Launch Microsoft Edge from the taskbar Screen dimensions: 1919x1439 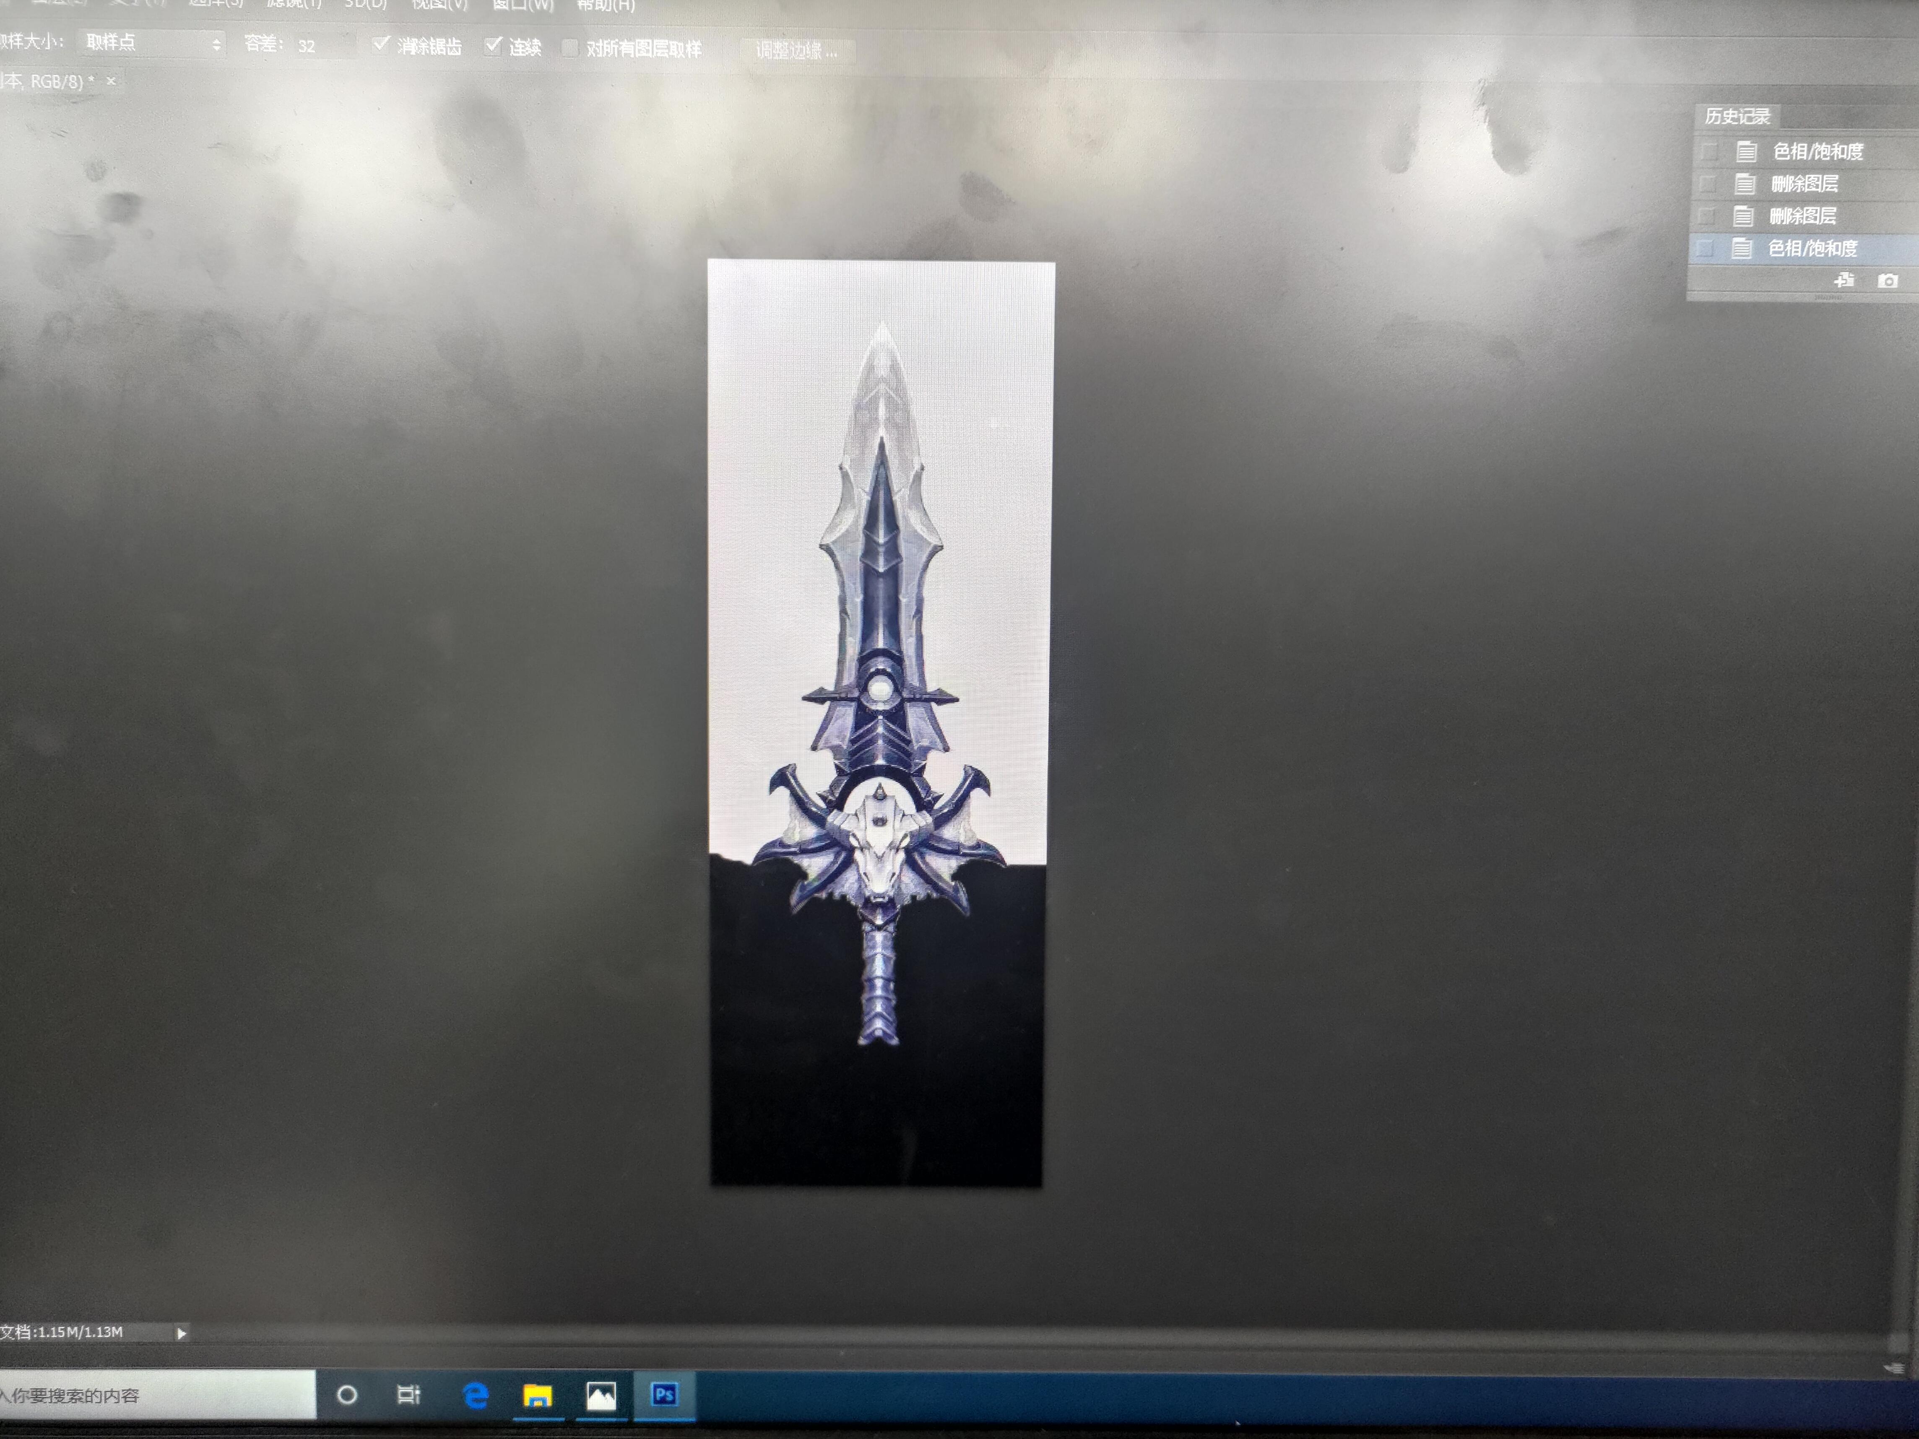[x=476, y=1396]
